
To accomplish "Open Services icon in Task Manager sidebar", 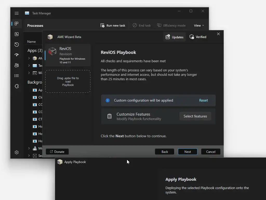I will click(x=16, y=86).
